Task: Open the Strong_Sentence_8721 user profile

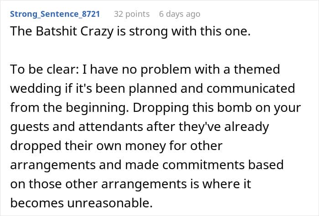Action: tap(55, 14)
